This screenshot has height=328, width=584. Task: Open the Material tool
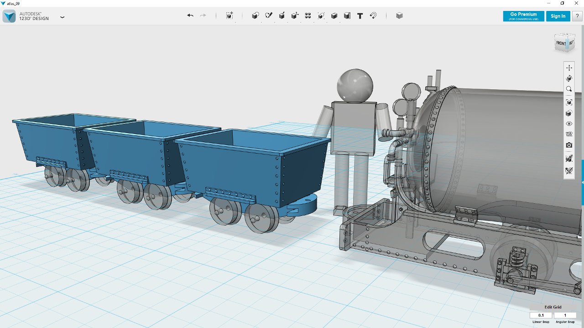[400, 15]
